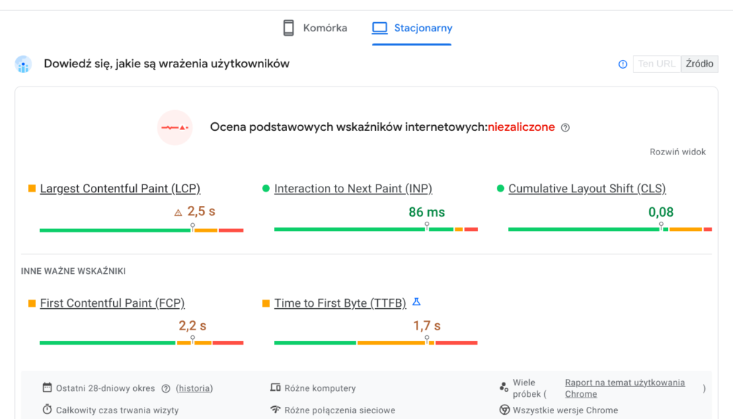Open Raport na temat użytkowania Chrome link
The width and height of the screenshot is (733, 419).
[x=625, y=388]
